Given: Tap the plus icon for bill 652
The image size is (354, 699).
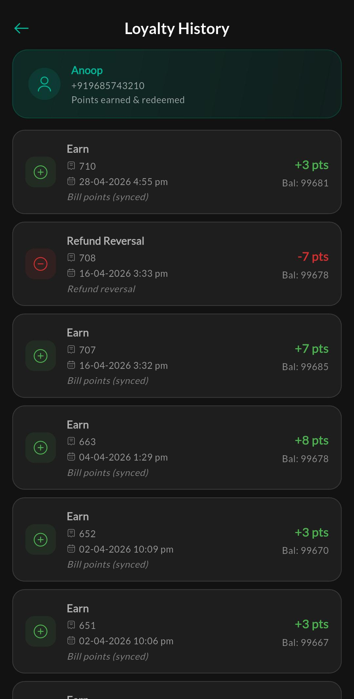Looking at the screenshot, I should 41,539.
